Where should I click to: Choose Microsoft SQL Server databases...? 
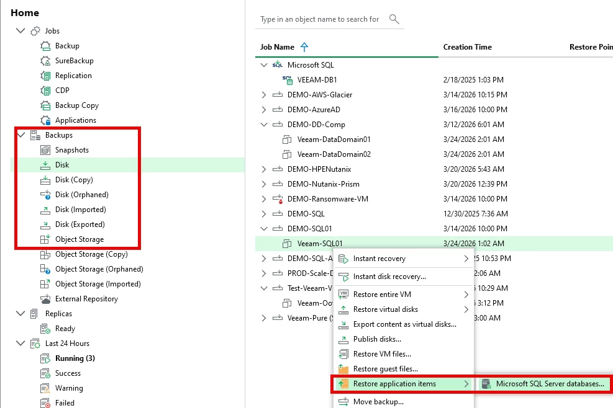(x=544, y=384)
